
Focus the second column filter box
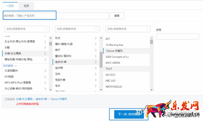(x=77, y=29)
